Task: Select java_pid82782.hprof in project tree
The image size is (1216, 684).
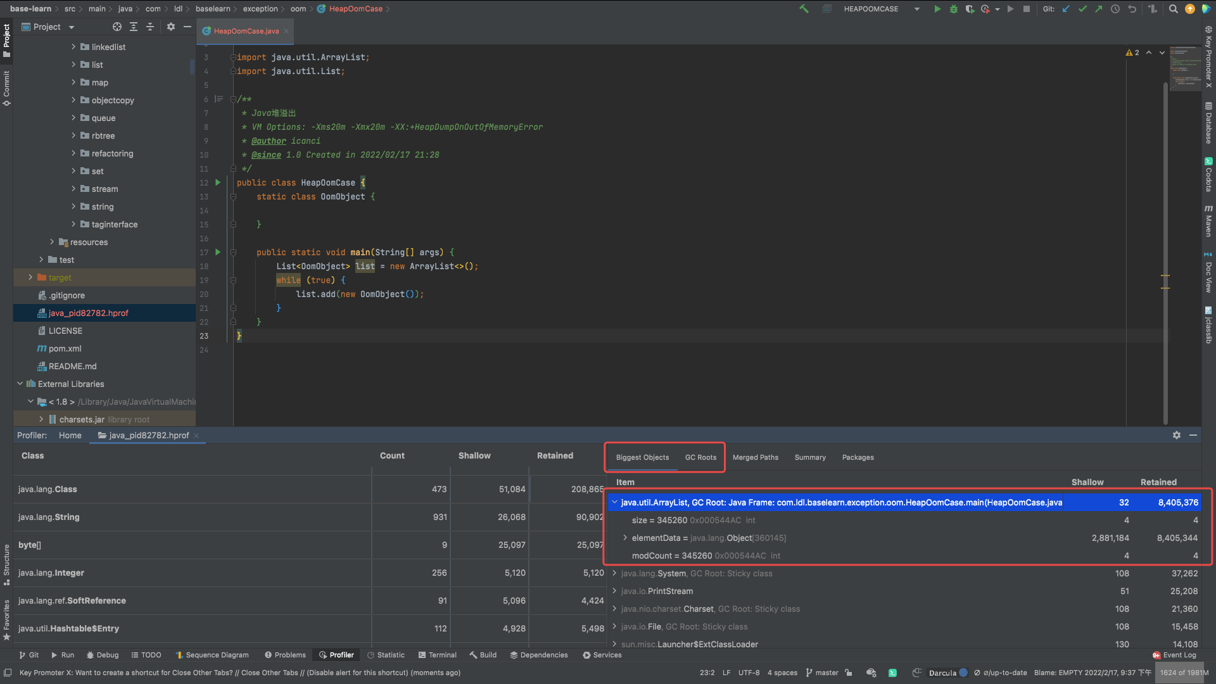Action: 88,313
